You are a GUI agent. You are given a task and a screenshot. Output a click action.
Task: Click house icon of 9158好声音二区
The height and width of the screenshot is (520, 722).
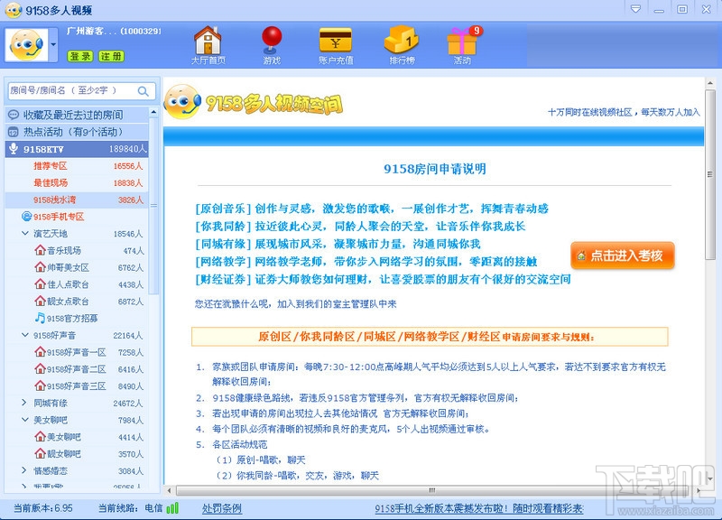click(x=40, y=369)
